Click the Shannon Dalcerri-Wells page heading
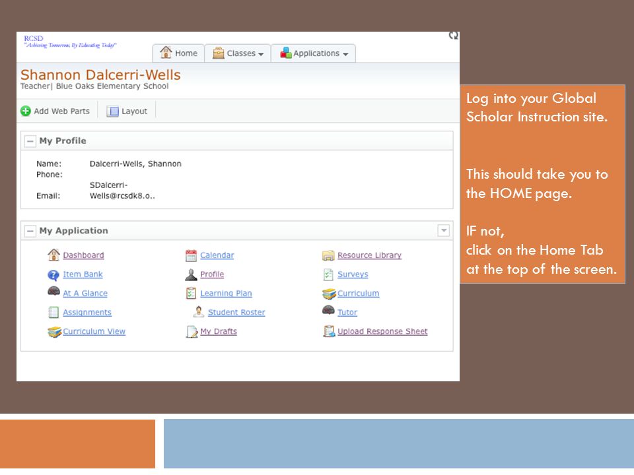The height and width of the screenshot is (475, 634). [100, 75]
